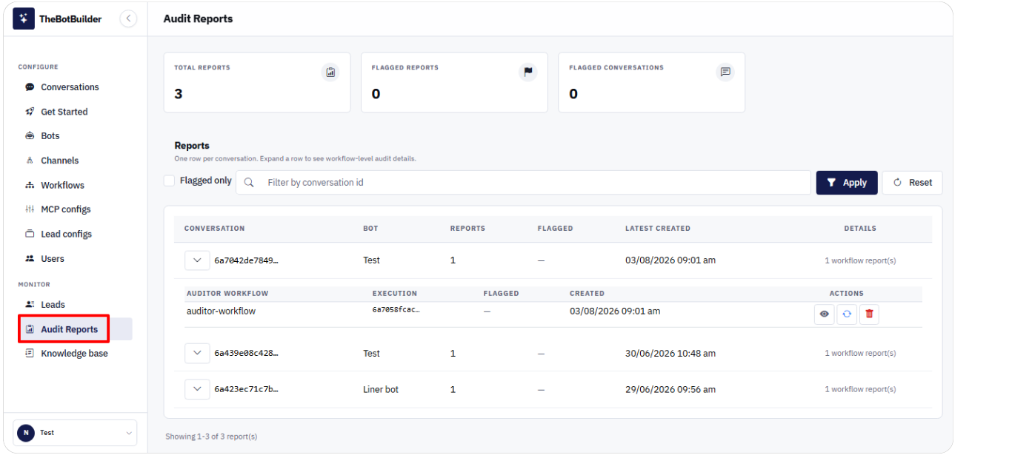This screenshot has height=455, width=1012.
Task: Apply the report filters
Action: (847, 183)
